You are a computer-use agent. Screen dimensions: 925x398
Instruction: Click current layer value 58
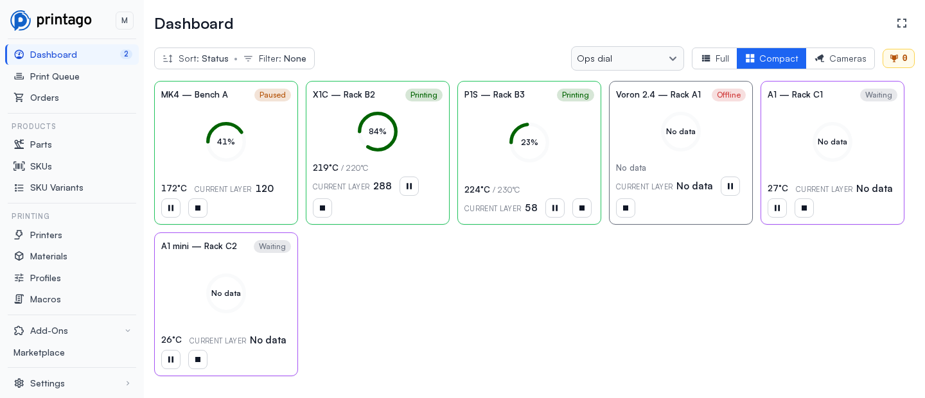tap(531, 208)
